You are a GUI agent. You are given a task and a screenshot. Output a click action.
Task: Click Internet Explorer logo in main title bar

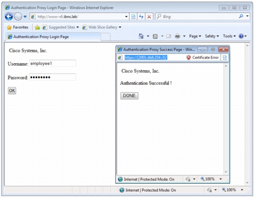[x=7, y=7]
